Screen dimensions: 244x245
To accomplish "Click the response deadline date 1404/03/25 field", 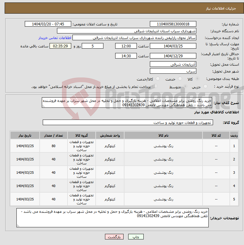I will [x=173, y=46].
